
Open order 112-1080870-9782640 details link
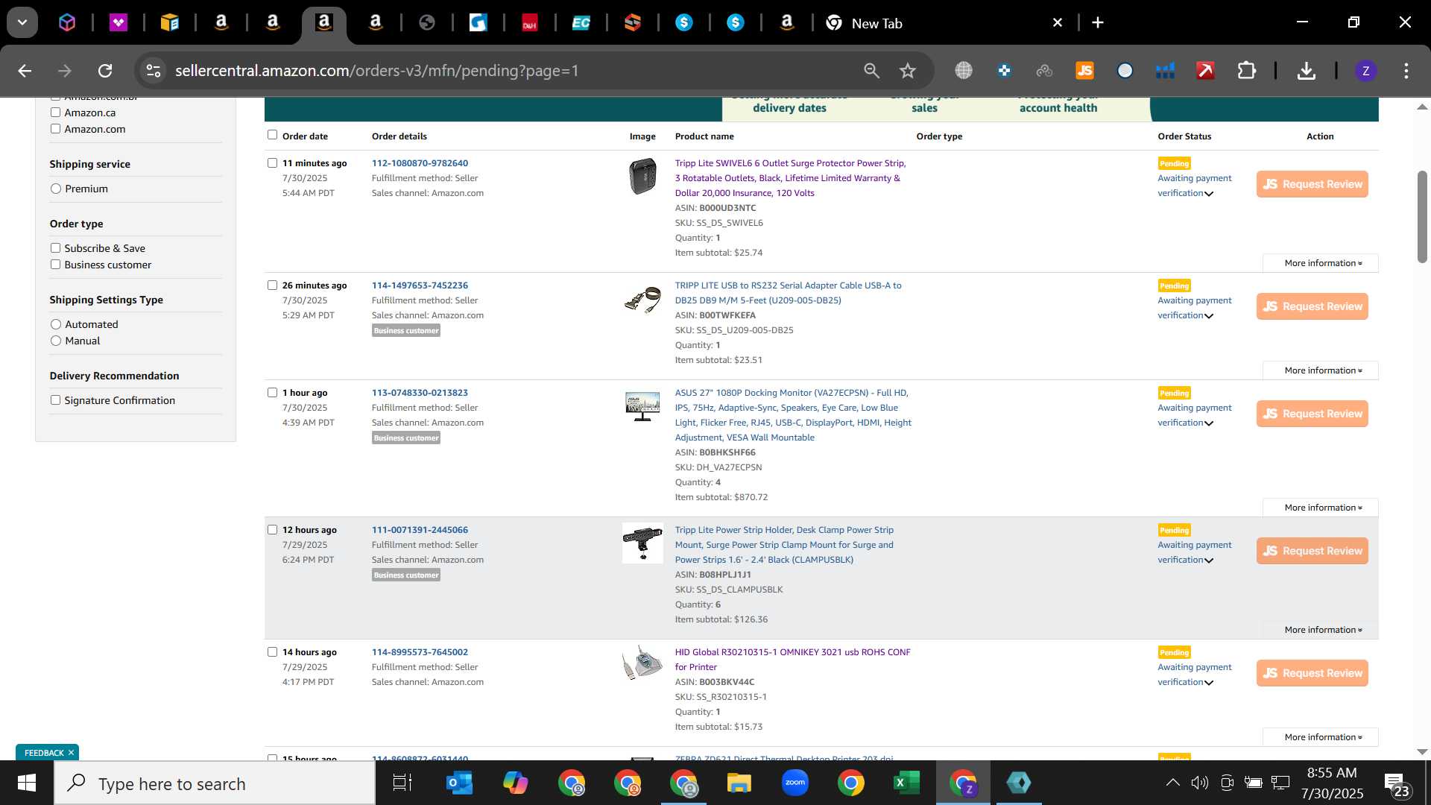pyautogui.click(x=420, y=163)
